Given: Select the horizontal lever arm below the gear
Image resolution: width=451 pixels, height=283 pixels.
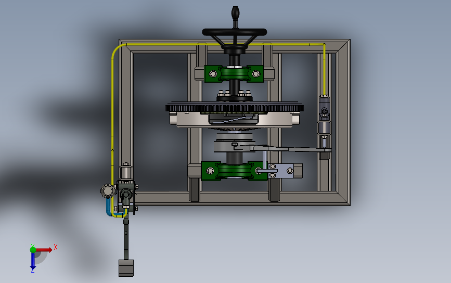Looking at the screenshot, I should 282,149.
